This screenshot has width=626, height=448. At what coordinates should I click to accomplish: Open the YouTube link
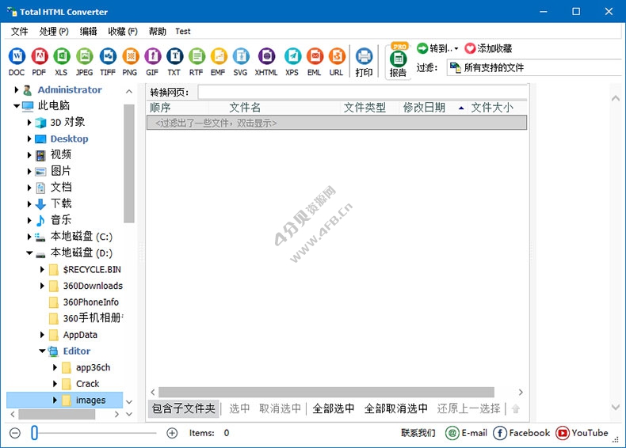pos(582,433)
